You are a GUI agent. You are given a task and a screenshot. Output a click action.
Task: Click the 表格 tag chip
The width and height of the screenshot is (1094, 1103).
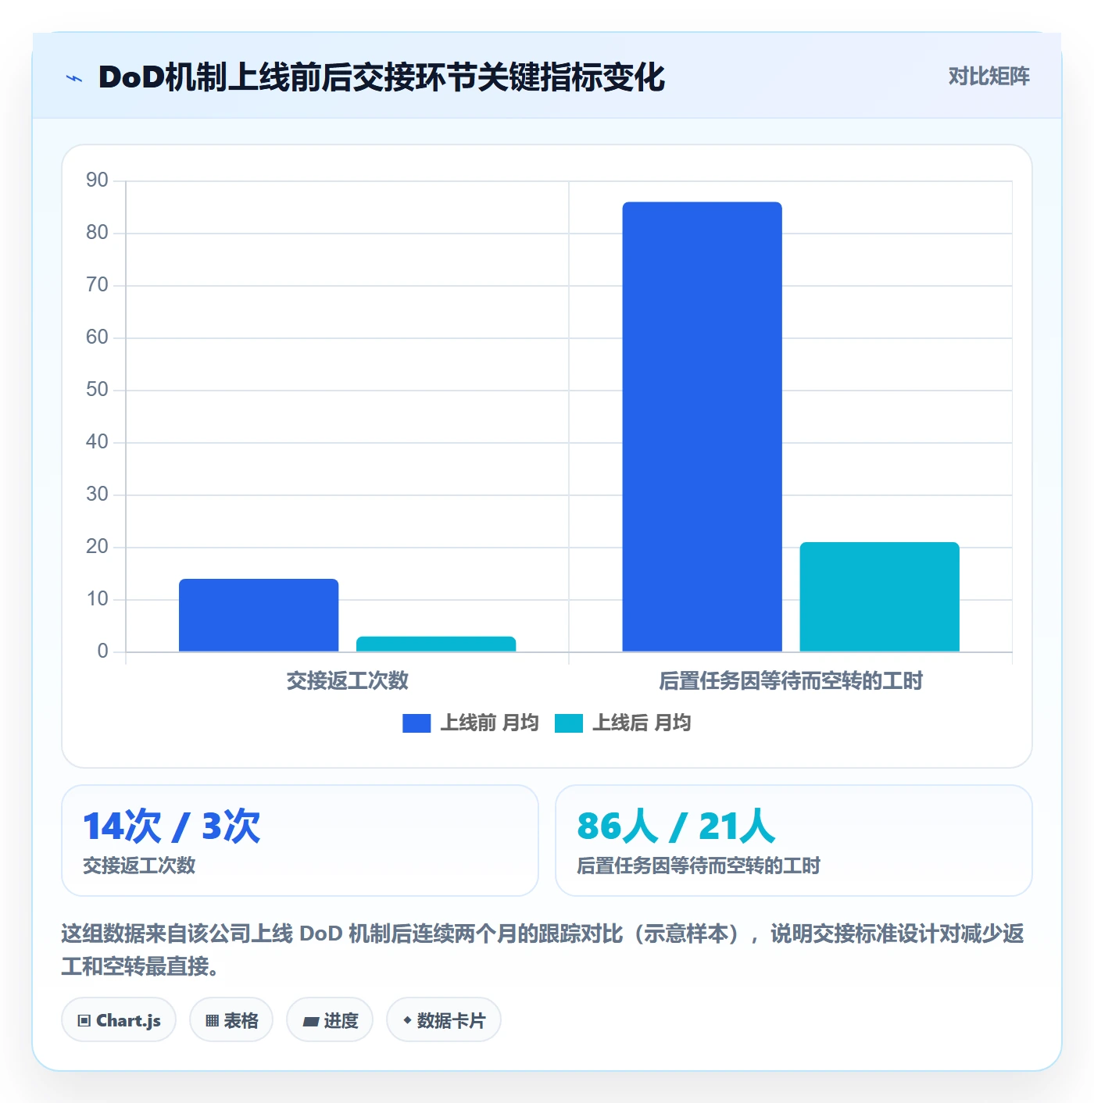click(231, 1020)
